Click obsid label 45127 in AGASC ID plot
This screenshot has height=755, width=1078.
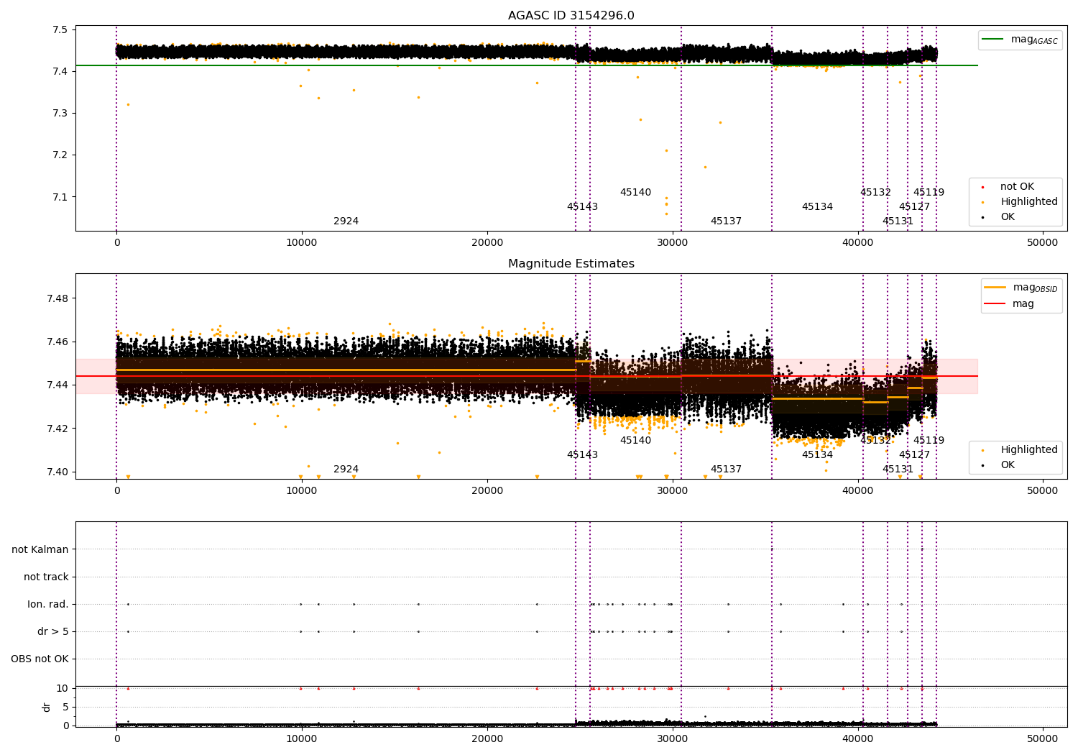pos(914,207)
